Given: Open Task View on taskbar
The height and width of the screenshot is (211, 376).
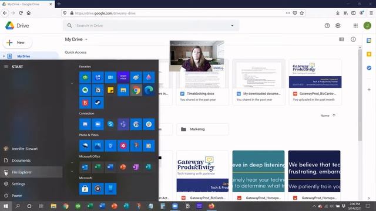Looking at the screenshot, I should click(x=41, y=206).
